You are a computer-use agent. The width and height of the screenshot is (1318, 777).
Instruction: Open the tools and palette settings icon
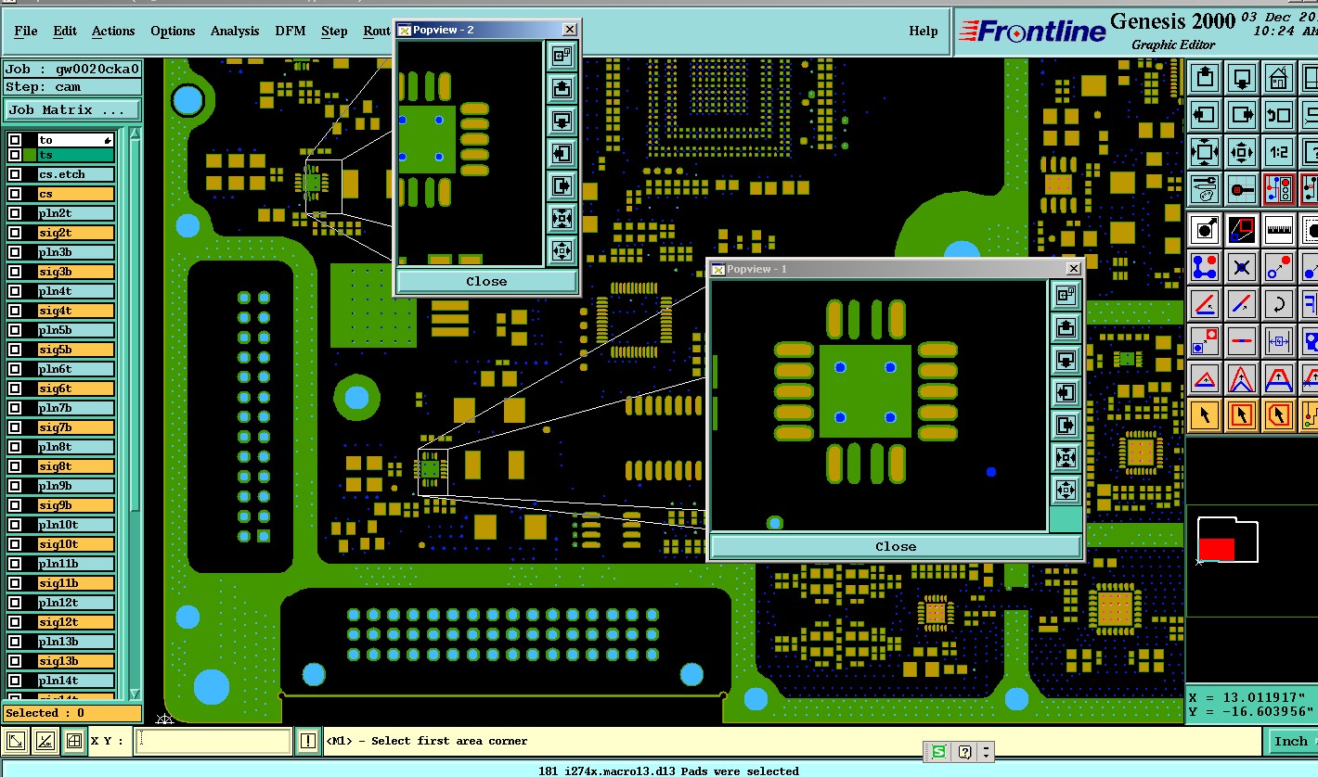click(x=1205, y=190)
